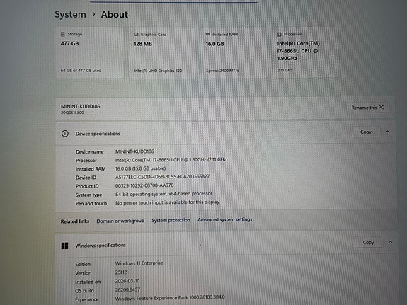
Task: Click the Storage icon in the top card
Action: click(62, 34)
